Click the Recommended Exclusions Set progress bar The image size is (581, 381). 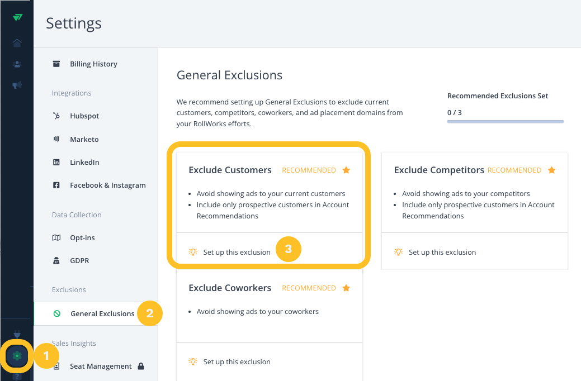click(x=506, y=121)
